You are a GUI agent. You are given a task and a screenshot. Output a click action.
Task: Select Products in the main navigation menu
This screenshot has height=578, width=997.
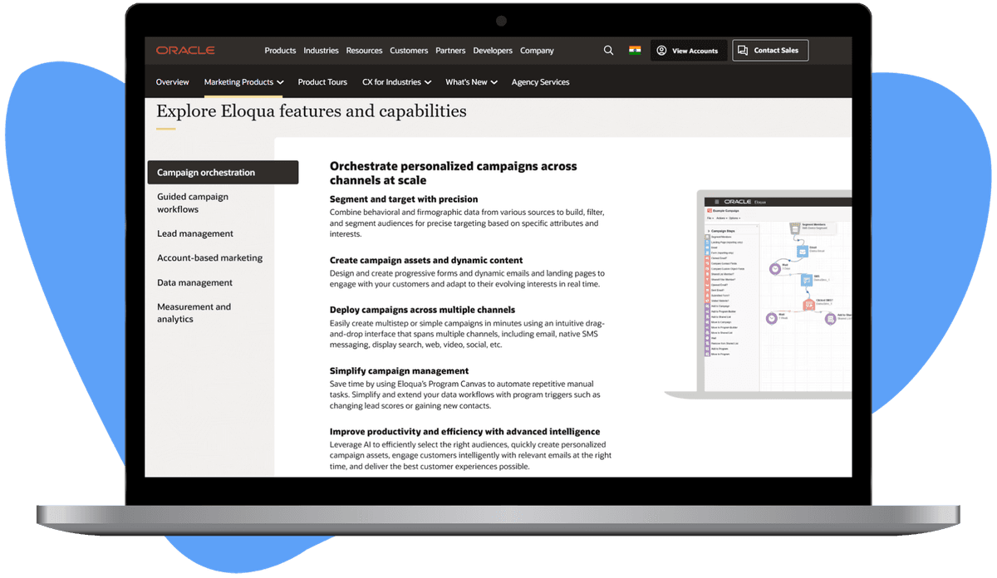280,51
